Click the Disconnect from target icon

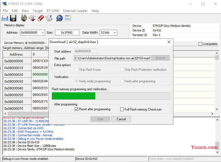click(32, 18)
